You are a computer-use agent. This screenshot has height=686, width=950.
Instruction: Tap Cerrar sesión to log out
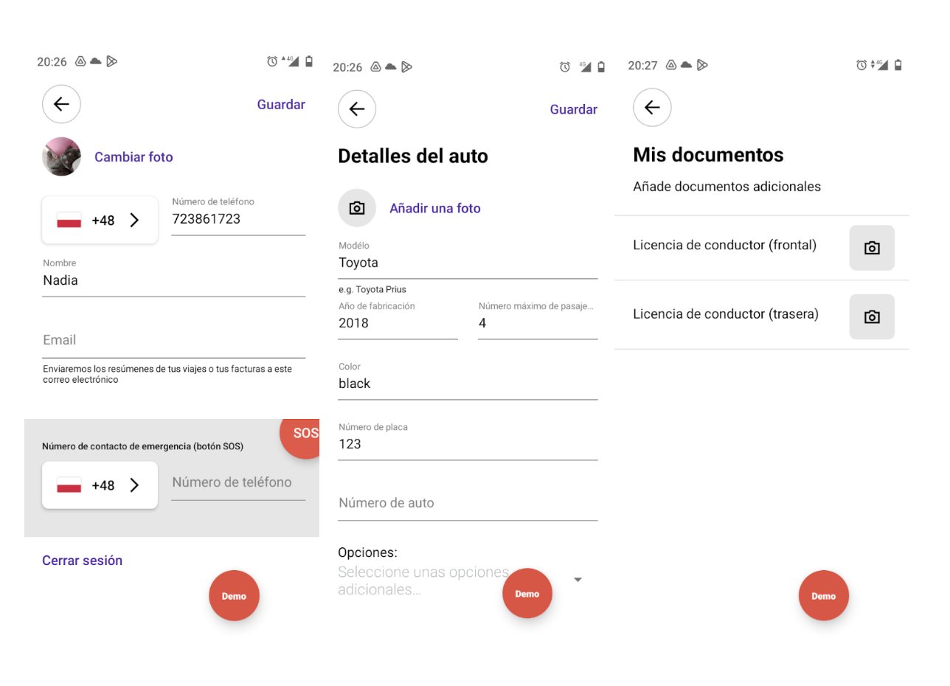[x=82, y=561]
